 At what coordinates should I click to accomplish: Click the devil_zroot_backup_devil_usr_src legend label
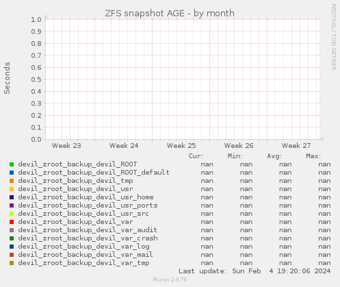click(83, 214)
